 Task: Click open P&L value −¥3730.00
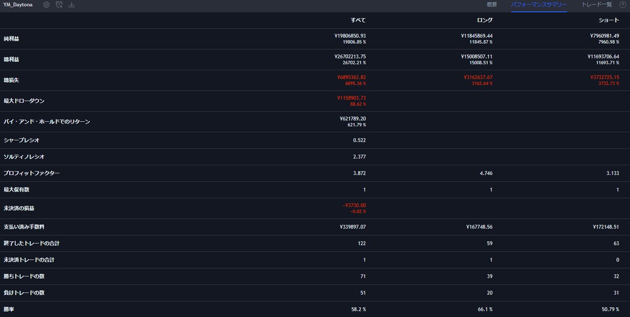[x=354, y=205]
